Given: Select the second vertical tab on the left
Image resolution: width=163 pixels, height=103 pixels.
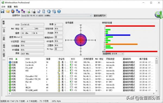Looking at the screenshot, I should click(4, 30).
